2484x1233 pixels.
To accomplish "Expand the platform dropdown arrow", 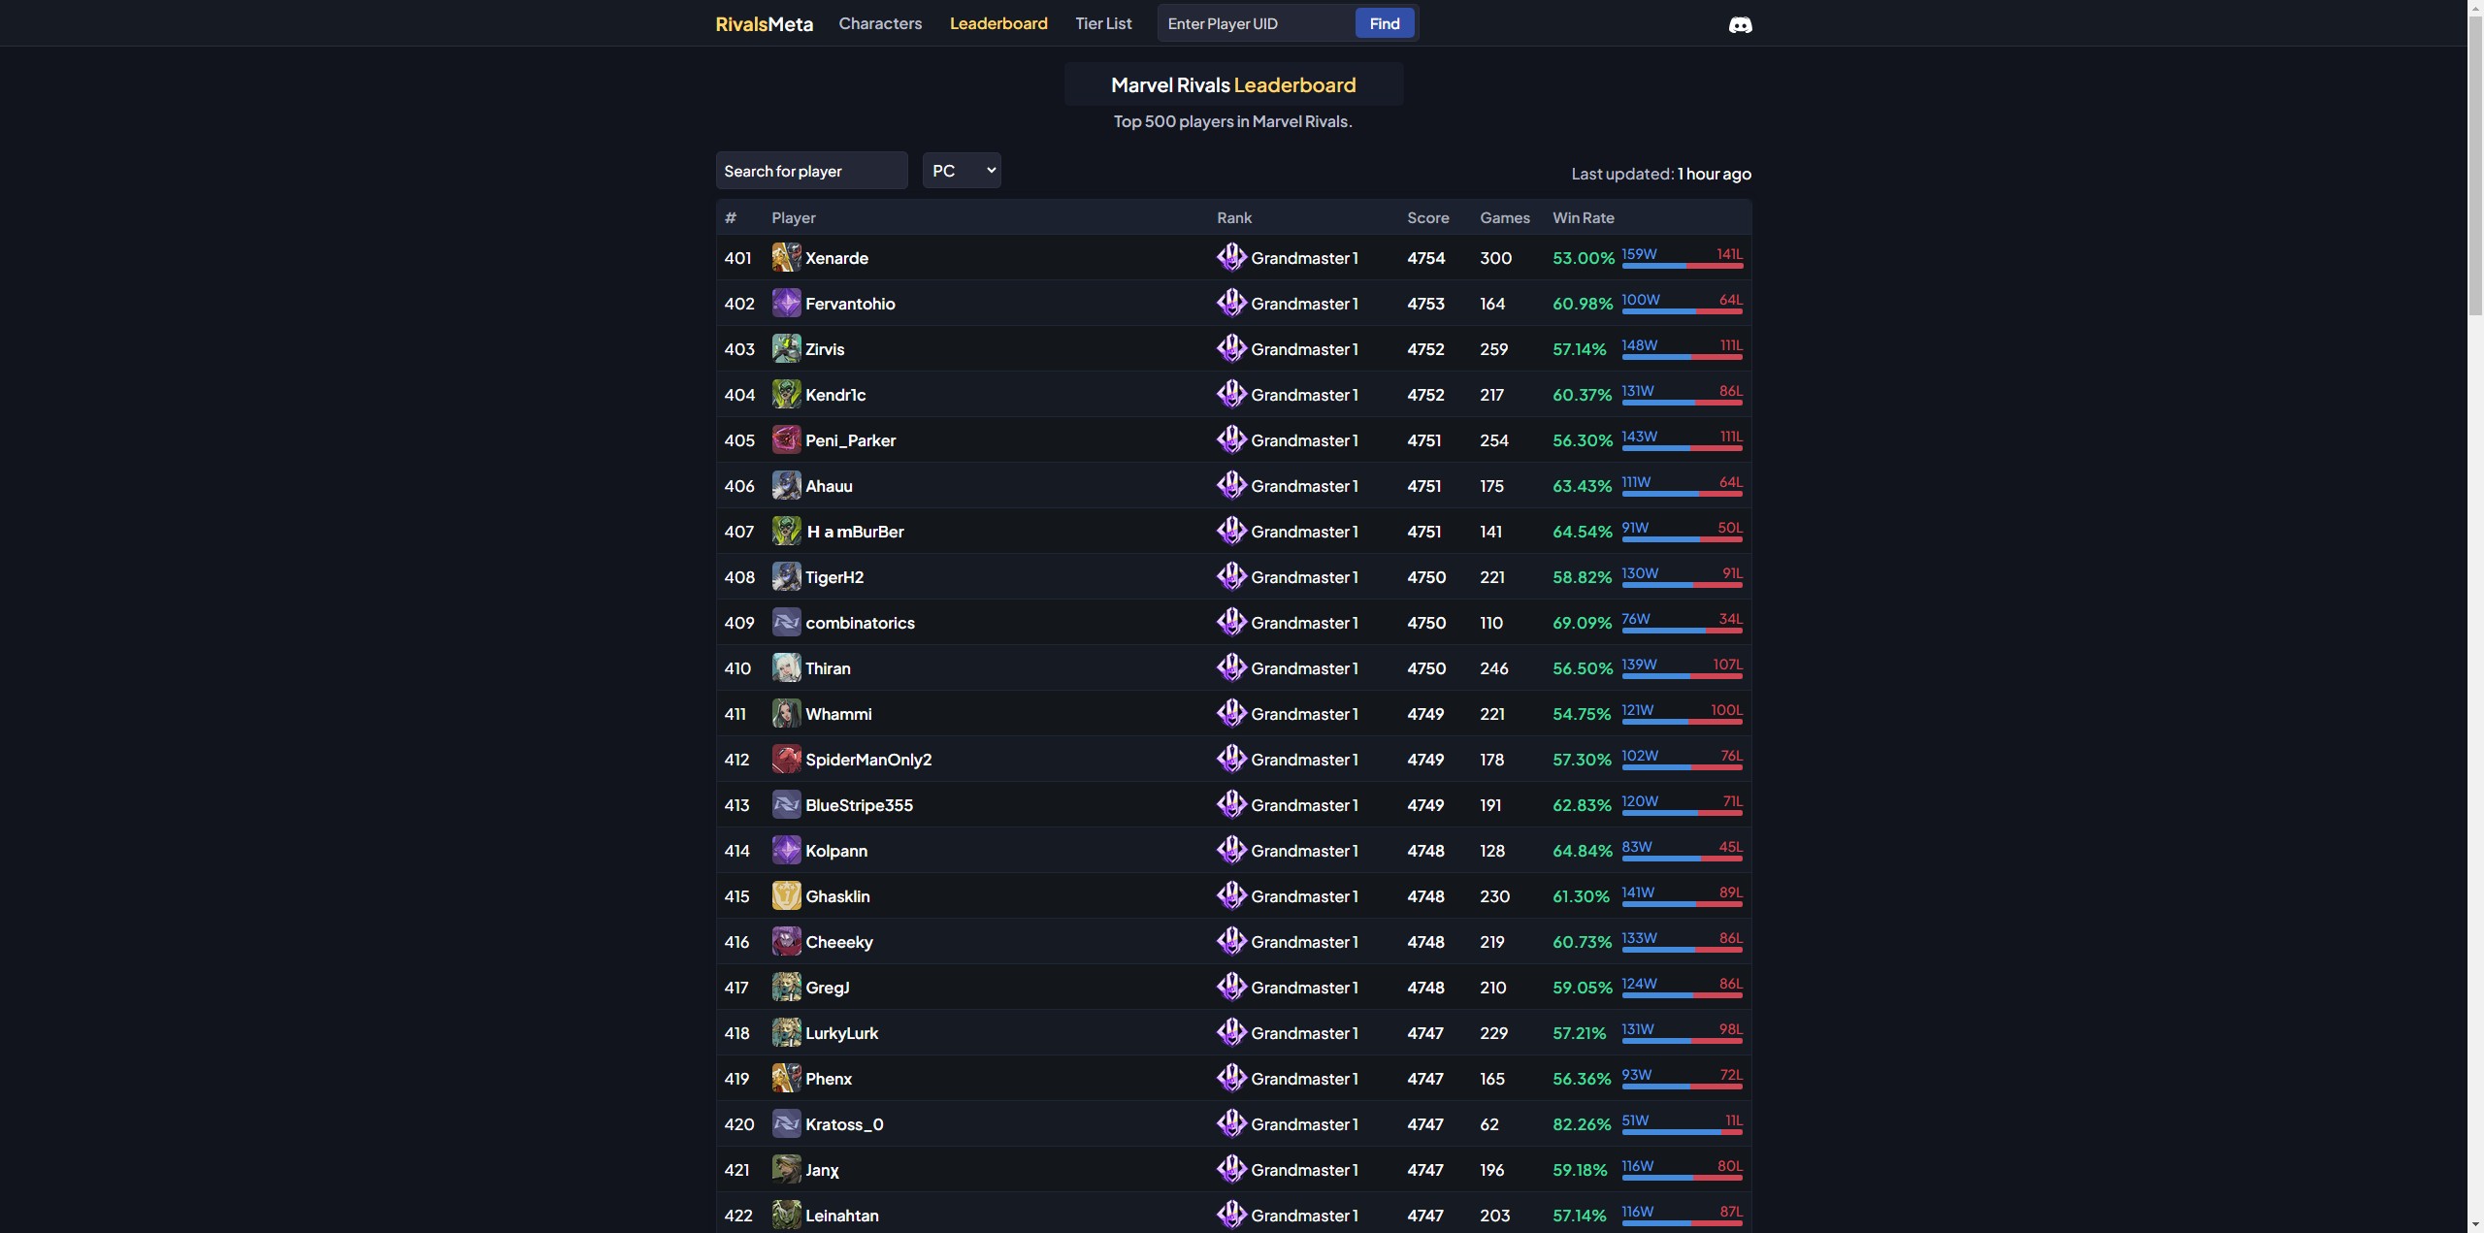I will click(990, 170).
